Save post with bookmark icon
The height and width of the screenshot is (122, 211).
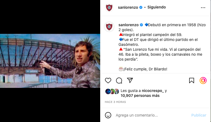[192, 81]
